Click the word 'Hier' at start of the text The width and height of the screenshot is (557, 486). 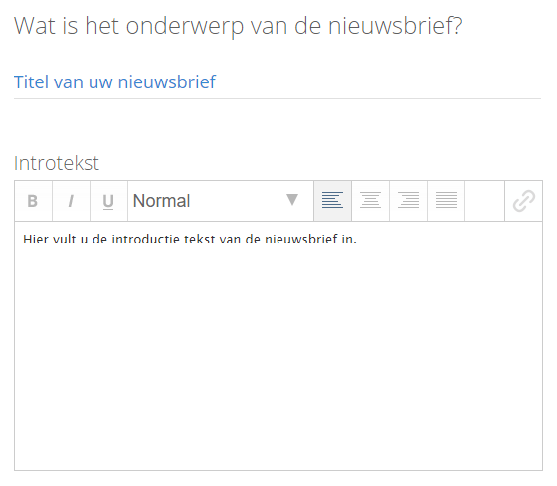(36, 240)
